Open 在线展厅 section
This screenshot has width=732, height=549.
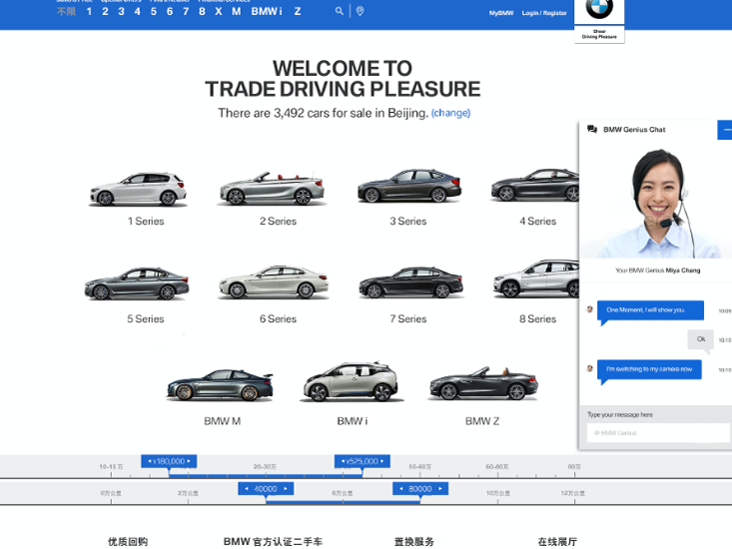(x=557, y=542)
